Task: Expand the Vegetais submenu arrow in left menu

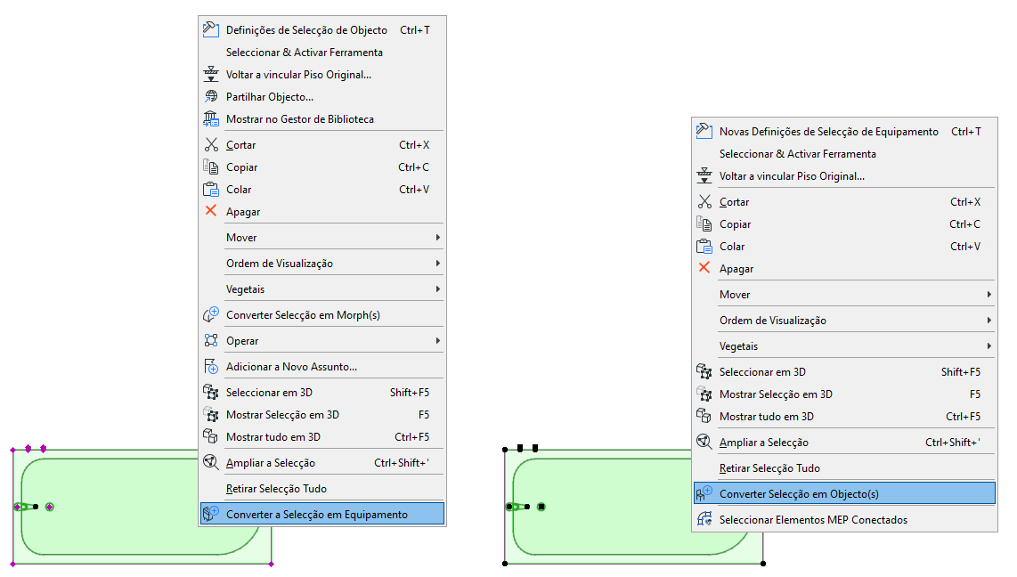Action: pyautogui.click(x=438, y=289)
